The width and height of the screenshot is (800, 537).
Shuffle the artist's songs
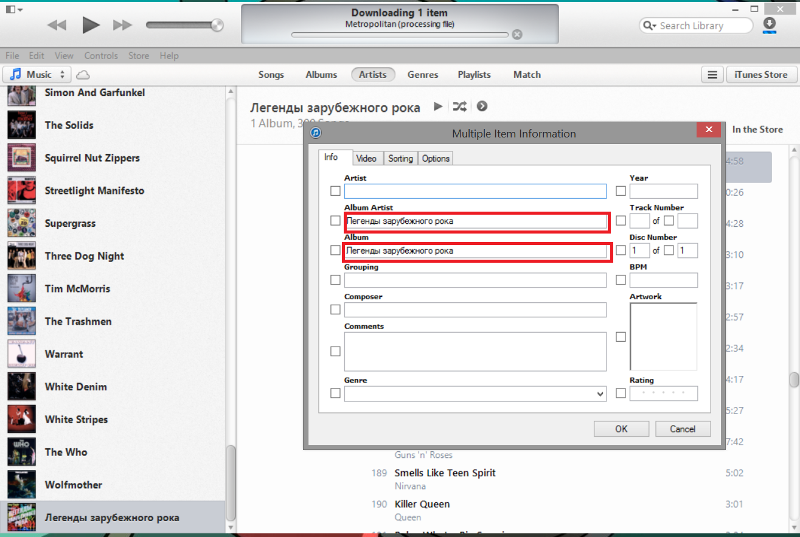pyautogui.click(x=459, y=106)
